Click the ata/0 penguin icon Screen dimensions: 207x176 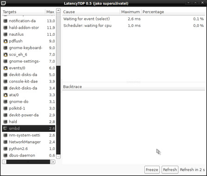point(6,95)
